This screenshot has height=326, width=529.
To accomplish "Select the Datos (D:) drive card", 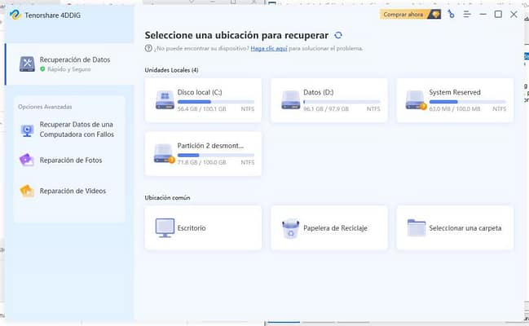I will (x=329, y=100).
